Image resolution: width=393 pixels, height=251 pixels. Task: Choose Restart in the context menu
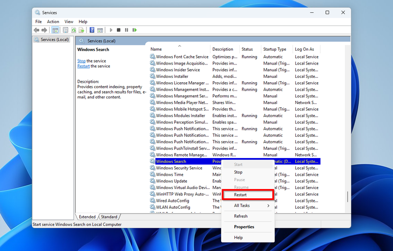point(248,195)
